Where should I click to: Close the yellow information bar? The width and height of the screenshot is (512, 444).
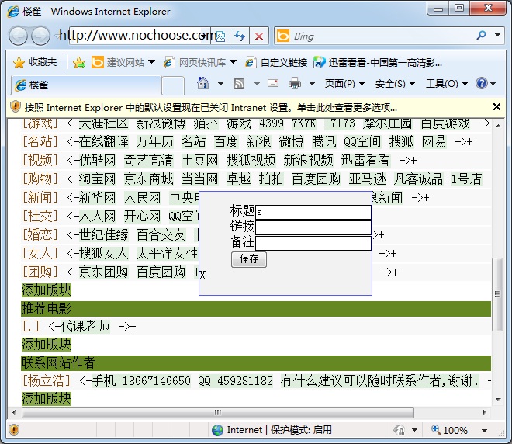tap(496, 107)
